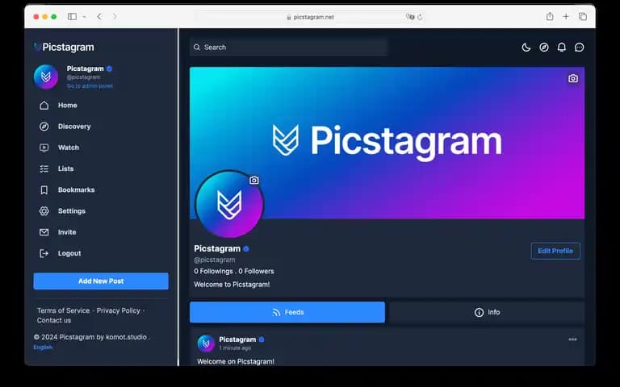This screenshot has width=620, height=387.
Task: Click the @picstagram handle under profile name
Action: (x=214, y=260)
